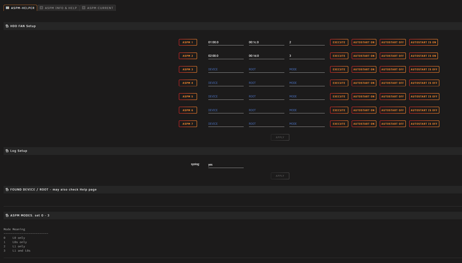The width and height of the screenshot is (462, 263).
Task: Click the ASPM 3 button
Action: pos(188,69)
